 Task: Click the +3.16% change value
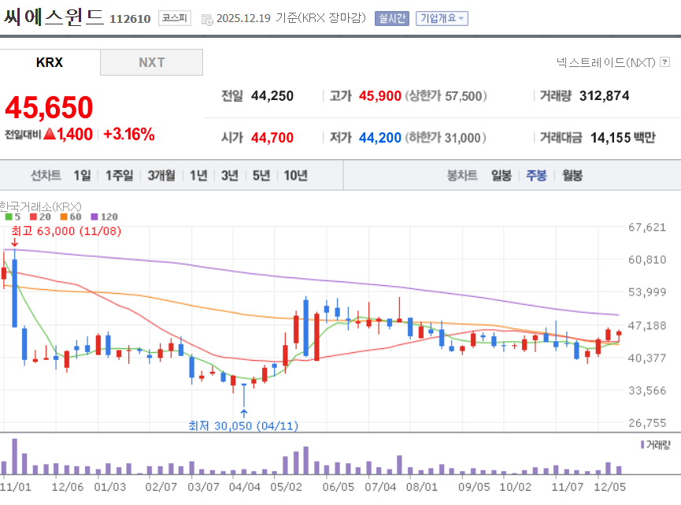[x=129, y=134]
